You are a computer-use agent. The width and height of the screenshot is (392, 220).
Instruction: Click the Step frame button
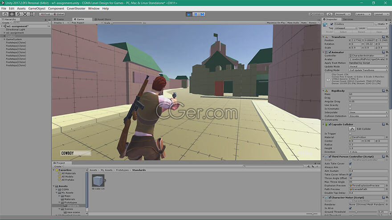click(x=202, y=14)
